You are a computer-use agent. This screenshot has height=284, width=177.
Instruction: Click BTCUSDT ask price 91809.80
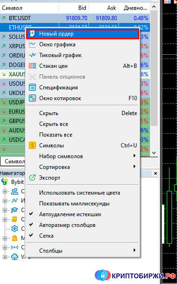click(x=106, y=18)
